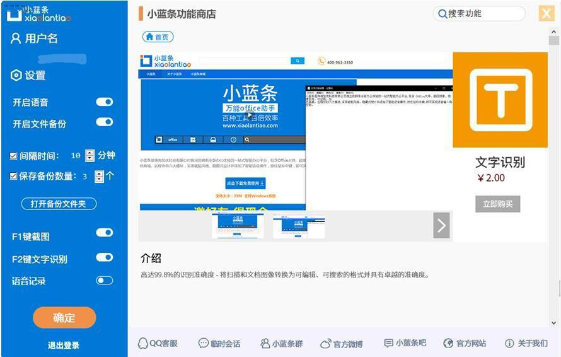Screen dimensions: 561x357
Task: Select the first preview thumbnail
Action: click(238, 226)
